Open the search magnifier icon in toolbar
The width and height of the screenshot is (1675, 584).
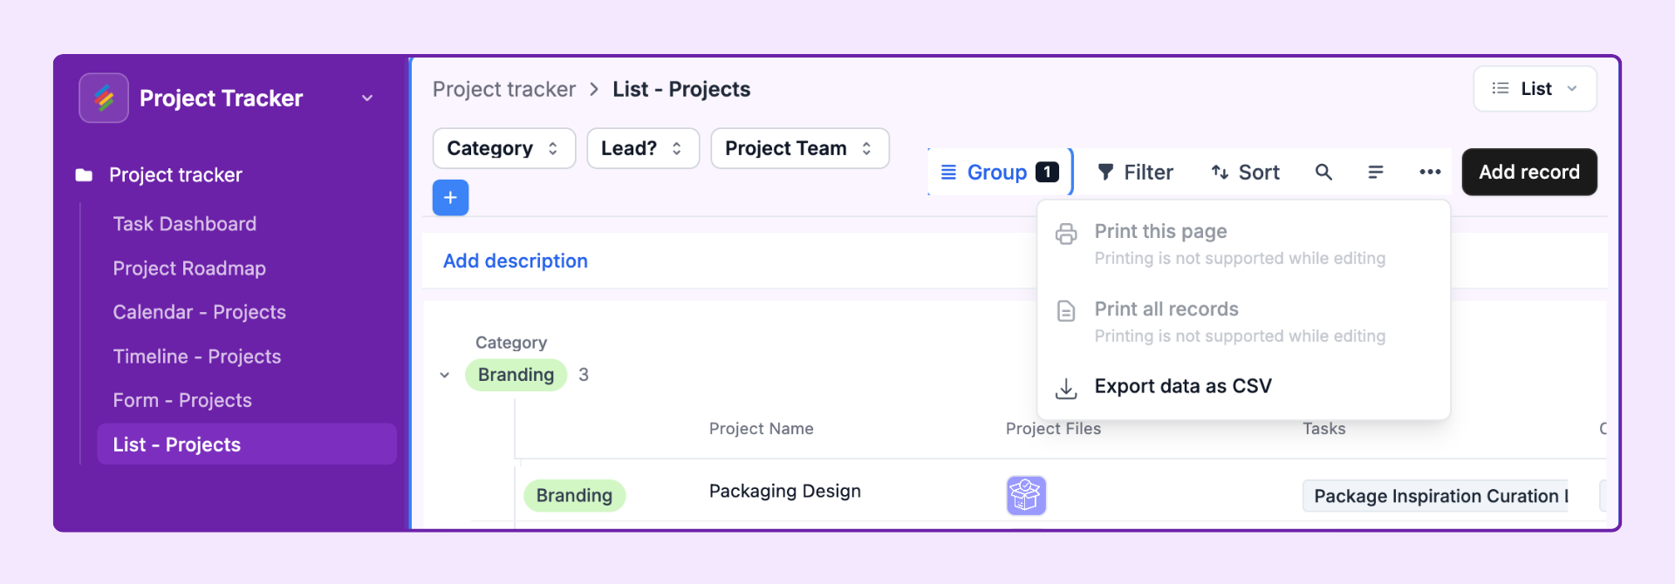point(1323,173)
